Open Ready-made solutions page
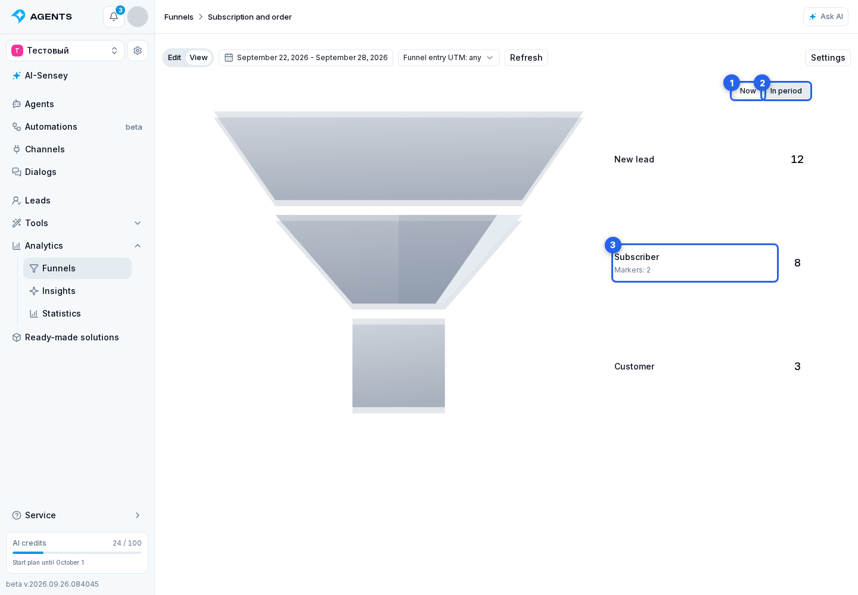 point(77,337)
